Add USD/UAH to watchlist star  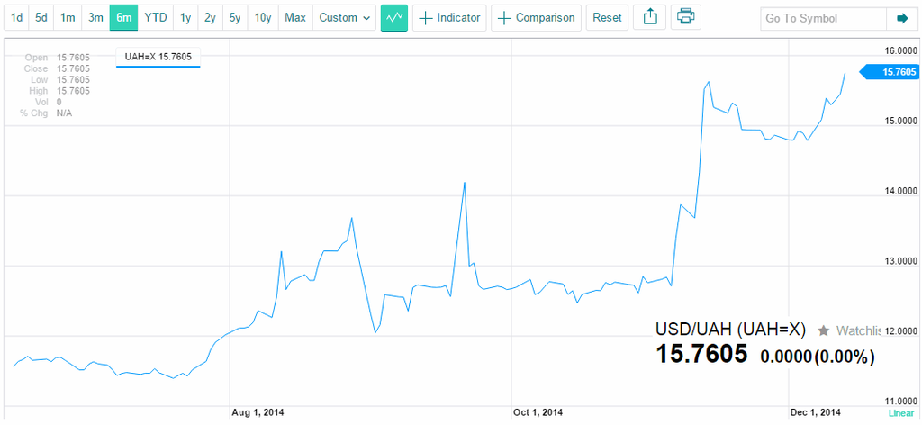[824, 331]
